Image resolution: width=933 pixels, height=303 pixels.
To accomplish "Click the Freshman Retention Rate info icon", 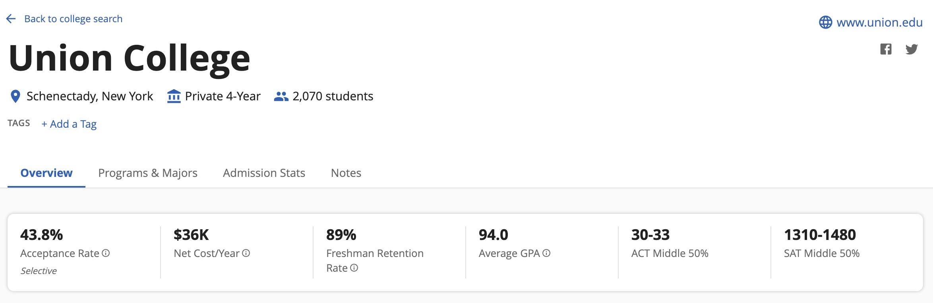I will [354, 268].
